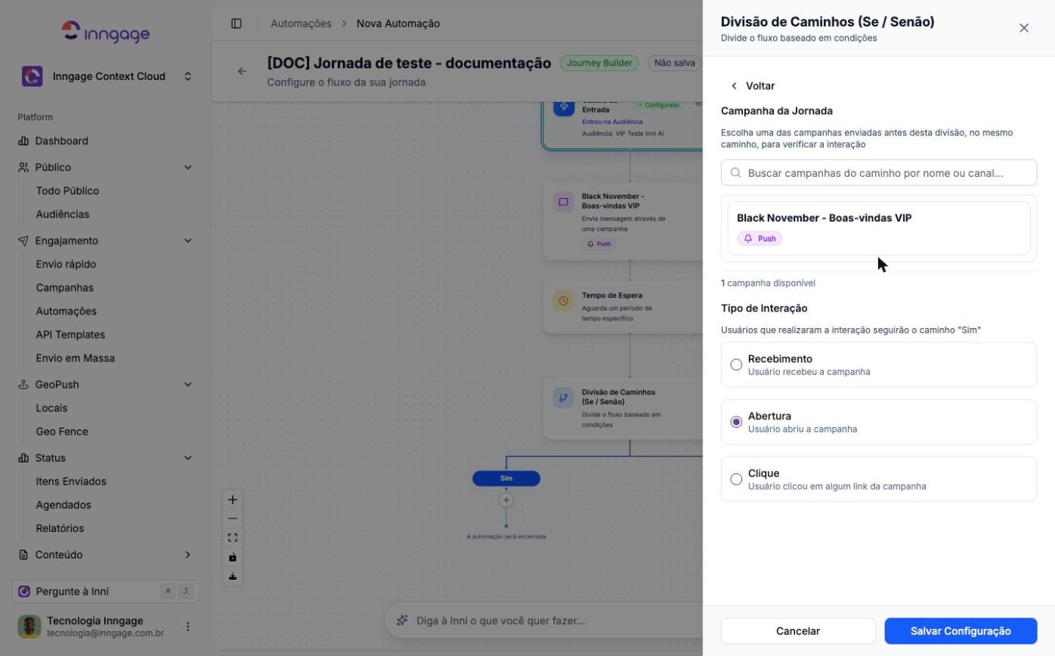Image resolution: width=1055 pixels, height=656 pixels.
Task: Zoom out on the canvas
Action: 233,518
